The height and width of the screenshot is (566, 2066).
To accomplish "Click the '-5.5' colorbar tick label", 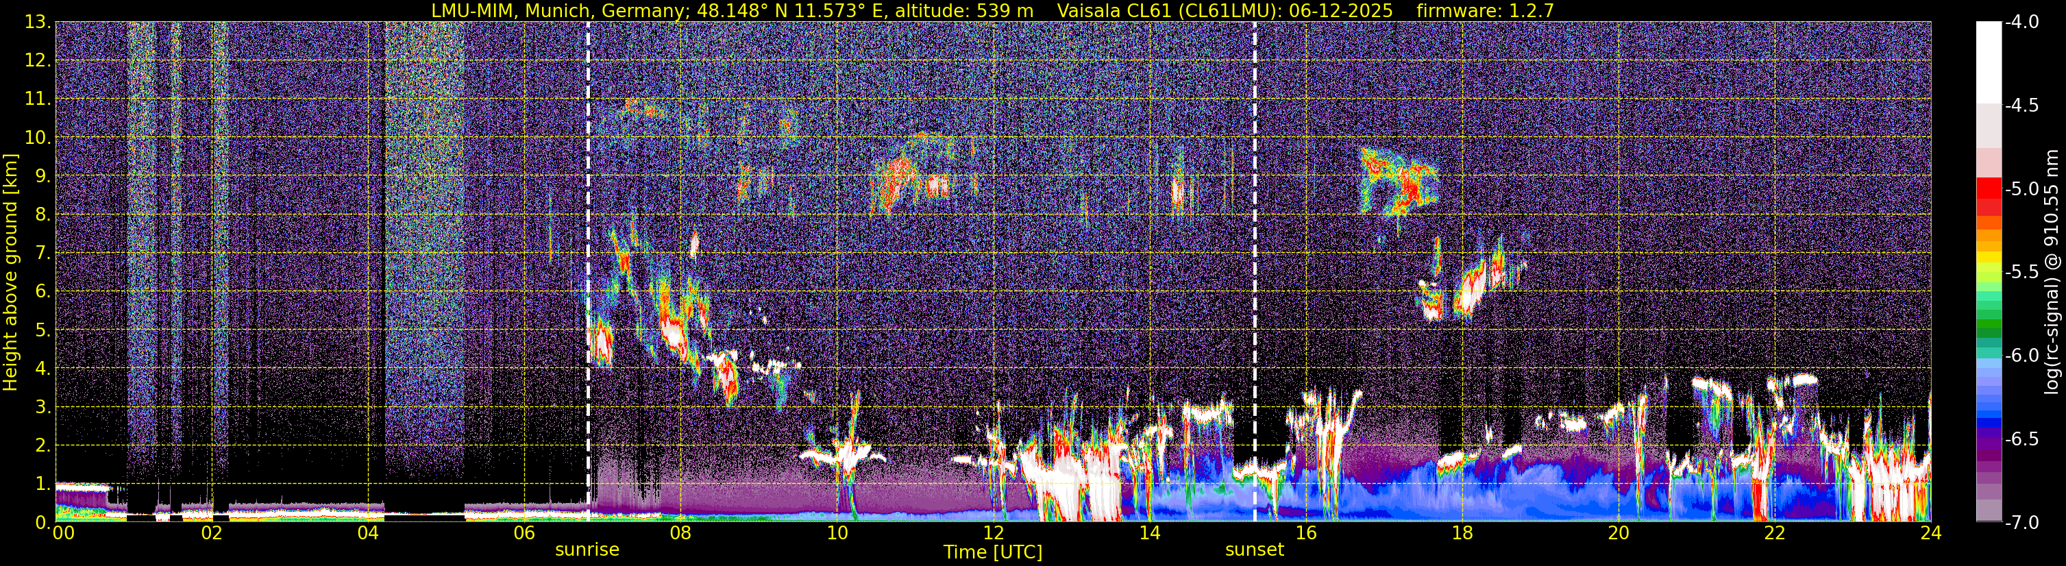I will [x=2021, y=273].
